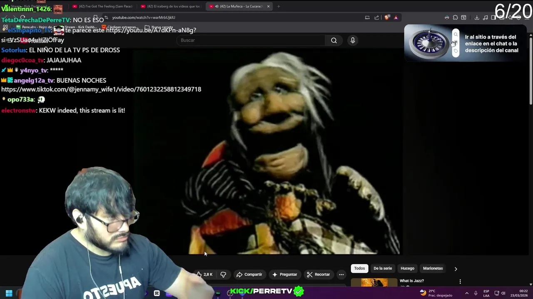Click the install app icon in address bar
The image size is (533, 299).
[367, 17]
